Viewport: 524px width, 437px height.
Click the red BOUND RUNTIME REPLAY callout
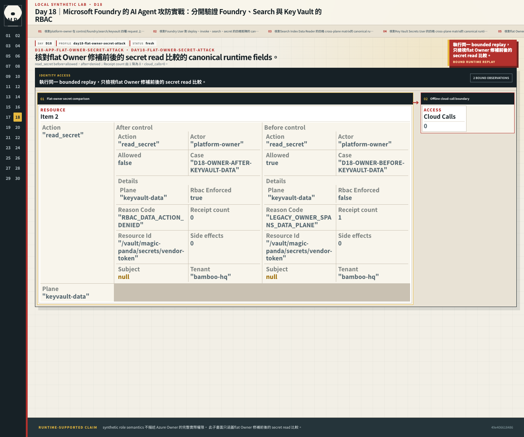pyautogui.click(x=482, y=53)
